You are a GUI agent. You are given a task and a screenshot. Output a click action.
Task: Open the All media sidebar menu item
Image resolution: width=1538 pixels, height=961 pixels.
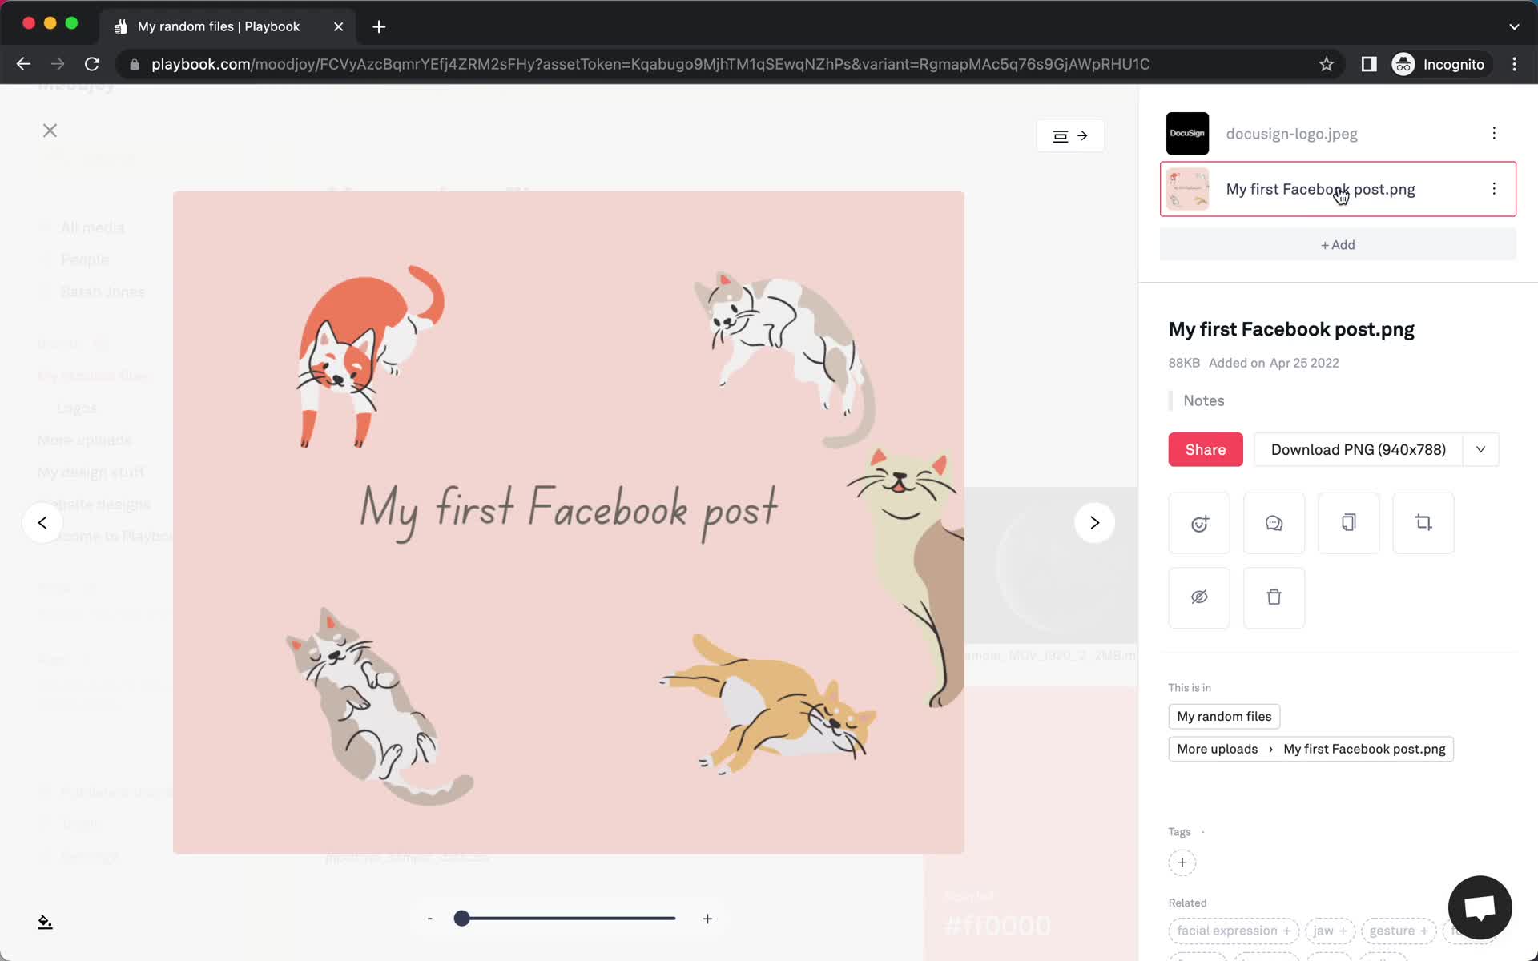pos(91,227)
